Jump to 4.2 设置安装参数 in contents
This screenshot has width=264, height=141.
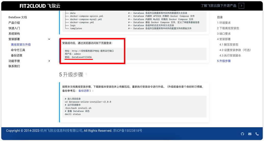pyautogui.click(x=235, y=50)
